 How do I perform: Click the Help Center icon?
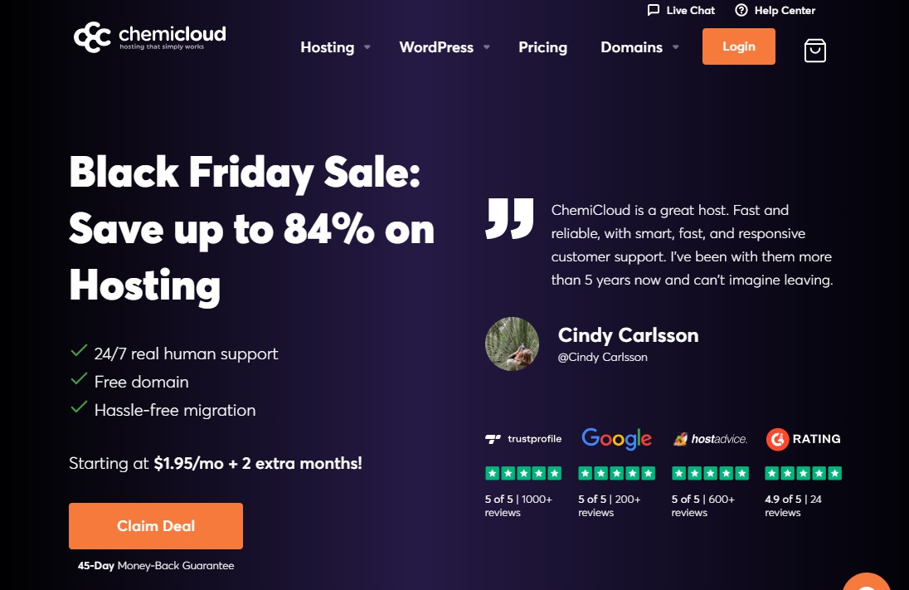click(741, 10)
